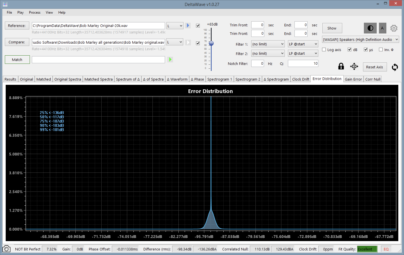The width and height of the screenshot is (404, 255).
Task: Click the Q value field
Action: click(303, 64)
